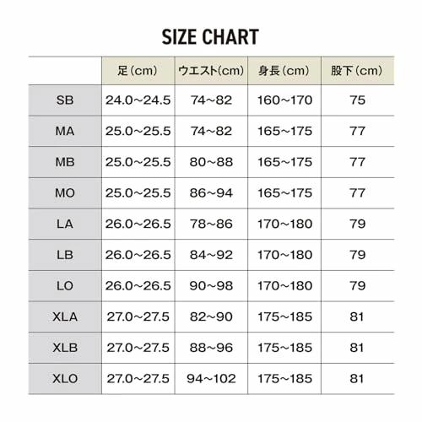Select the 身長(cm) column header

[x=284, y=71]
